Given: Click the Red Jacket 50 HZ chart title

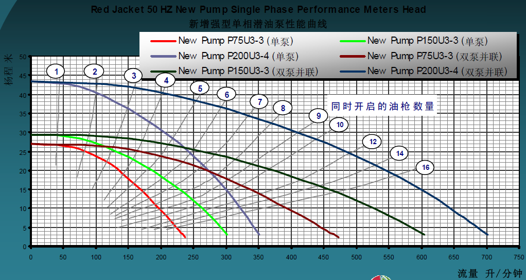Looking at the screenshot, I should pyautogui.click(x=258, y=10).
